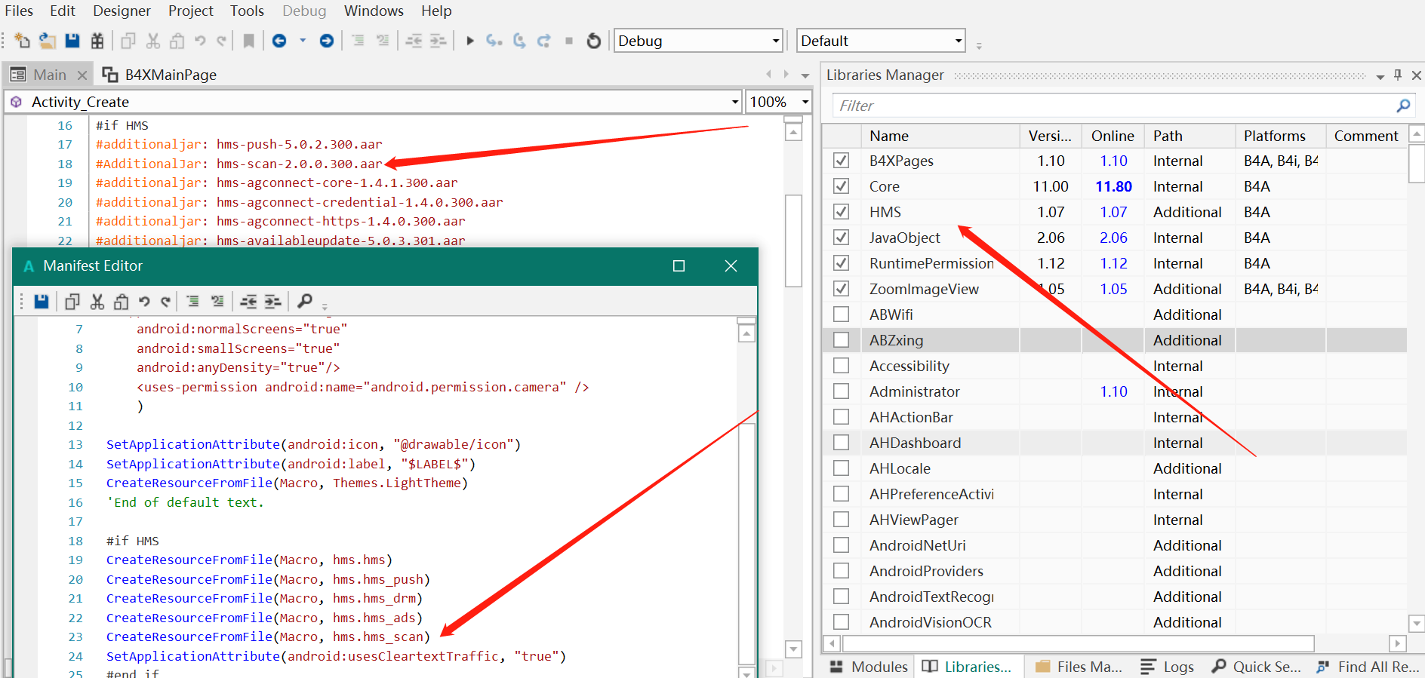
Task: Click the gift box icon in main toolbar
Action: (x=97, y=41)
